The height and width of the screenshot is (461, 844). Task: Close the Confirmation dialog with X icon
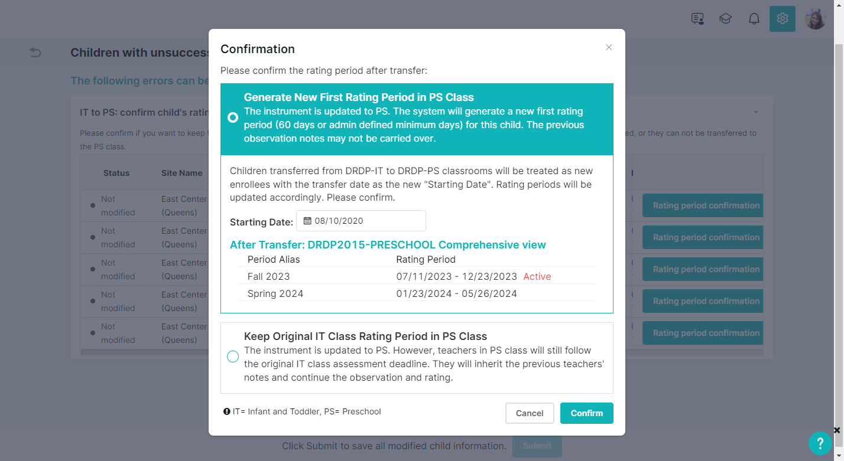click(x=609, y=47)
